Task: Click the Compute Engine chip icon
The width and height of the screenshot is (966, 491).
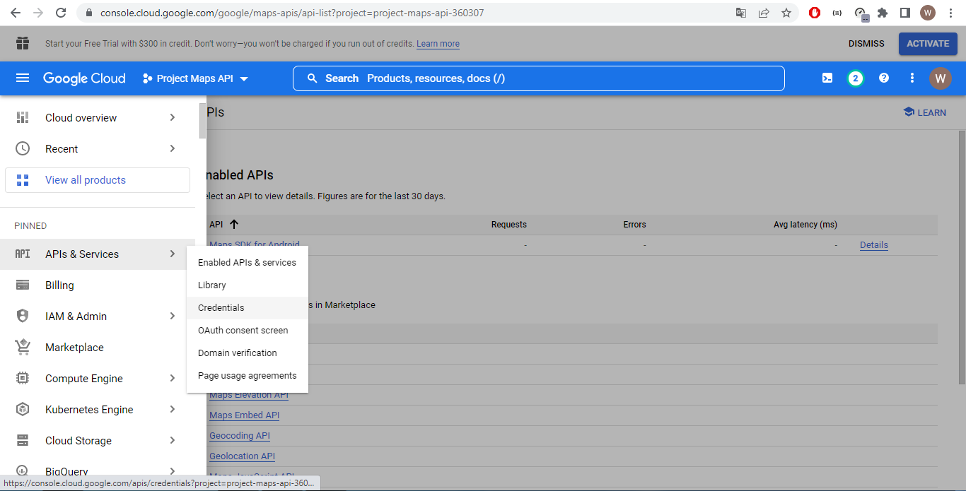Action: 23,379
